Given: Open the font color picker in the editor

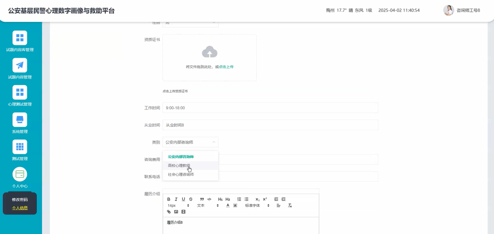Looking at the screenshot, I should [x=228, y=205].
